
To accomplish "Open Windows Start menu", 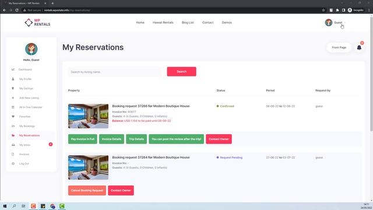I will [5, 206].
